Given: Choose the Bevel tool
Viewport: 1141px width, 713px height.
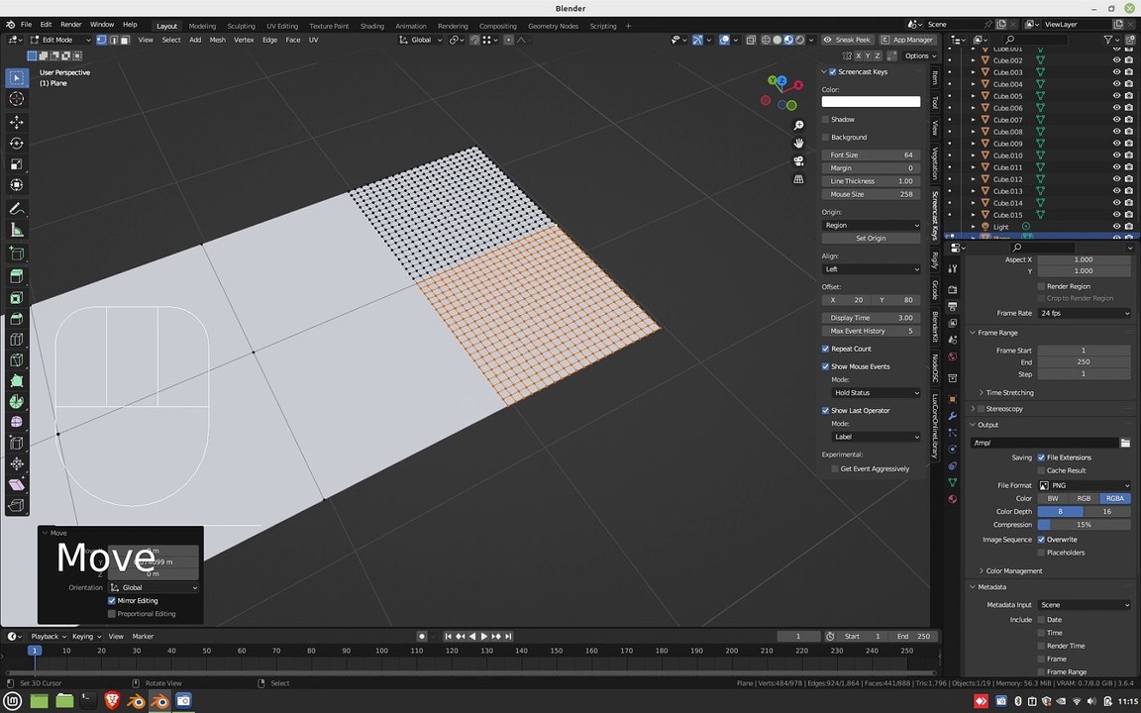Looking at the screenshot, I should pos(17,318).
